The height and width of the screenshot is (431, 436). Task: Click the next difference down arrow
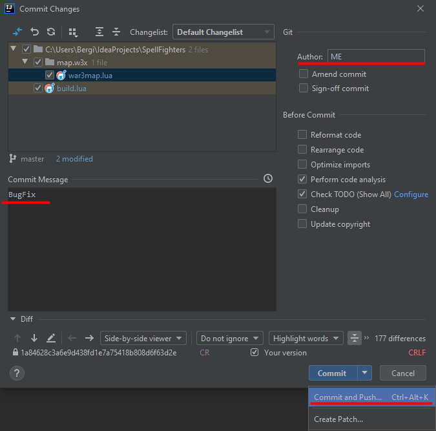pyautogui.click(x=34, y=338)
